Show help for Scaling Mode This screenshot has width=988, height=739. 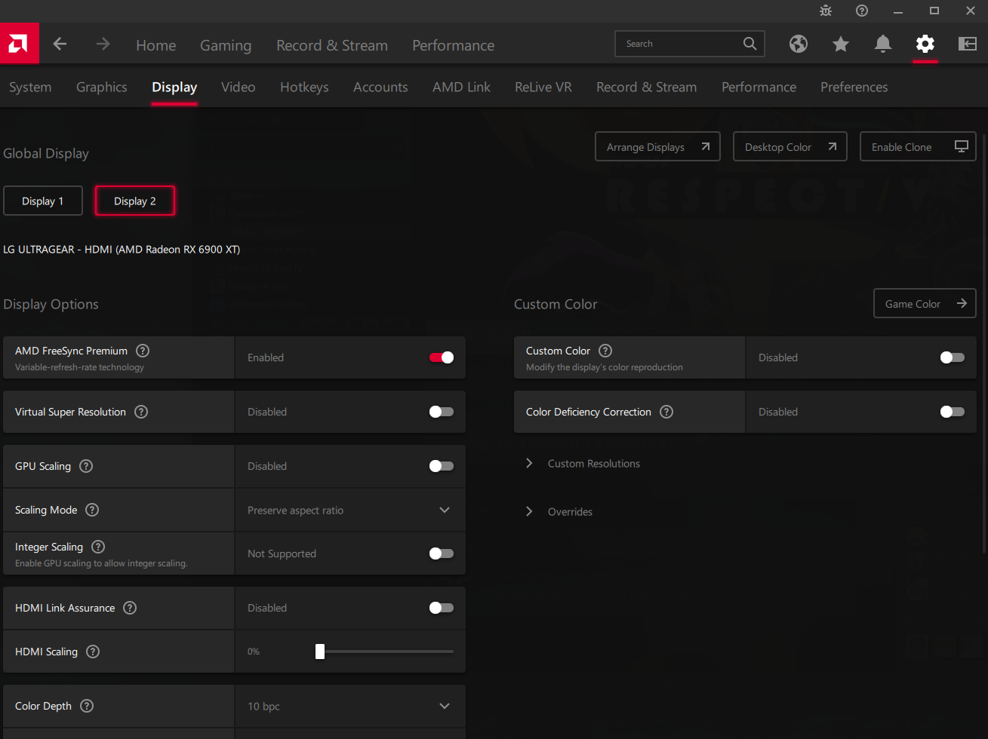click(92, 510)
